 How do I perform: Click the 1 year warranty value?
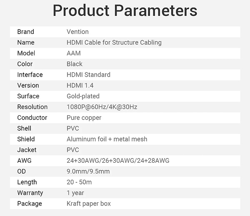tap(75, 193)
